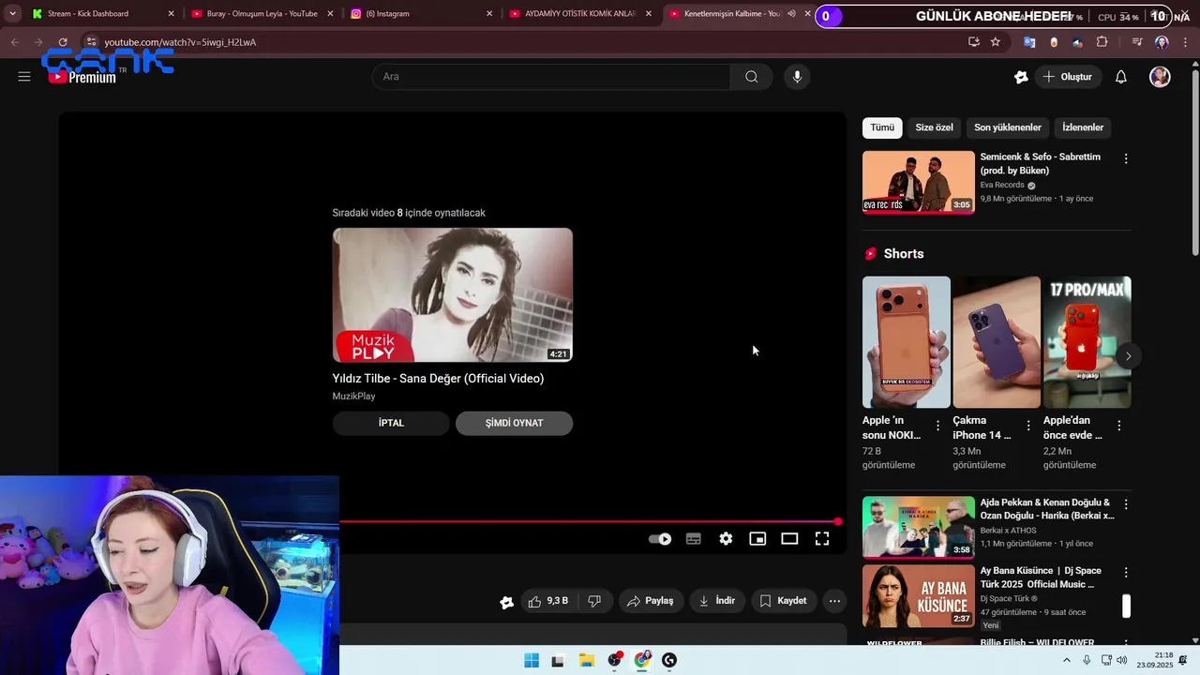The width and height of the screenshot is (1200, 675).
Task: Switch to Buray - Olmuşum Leyla tab
Action: (261, 14)
